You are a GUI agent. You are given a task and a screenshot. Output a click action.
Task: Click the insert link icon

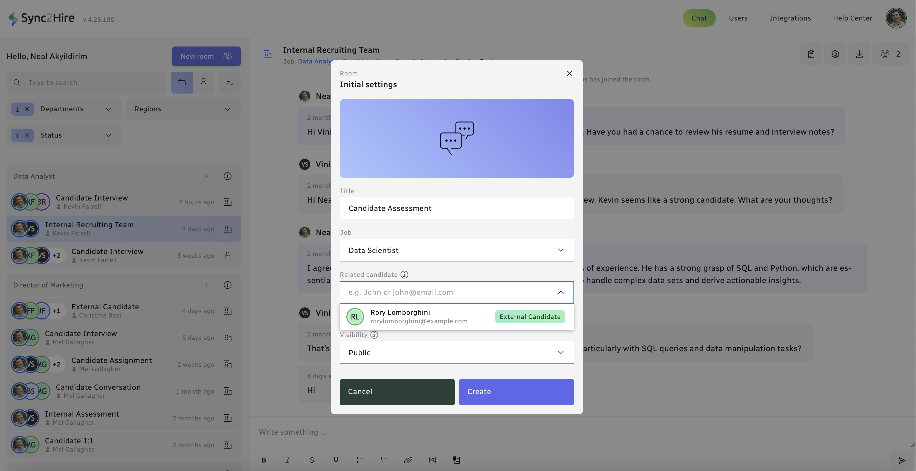408,460
